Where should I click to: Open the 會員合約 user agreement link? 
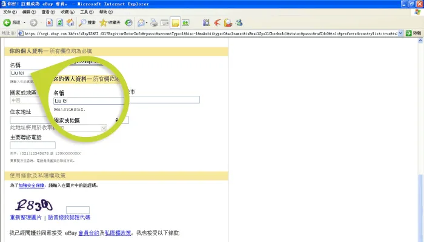click(x=88, y=233)
